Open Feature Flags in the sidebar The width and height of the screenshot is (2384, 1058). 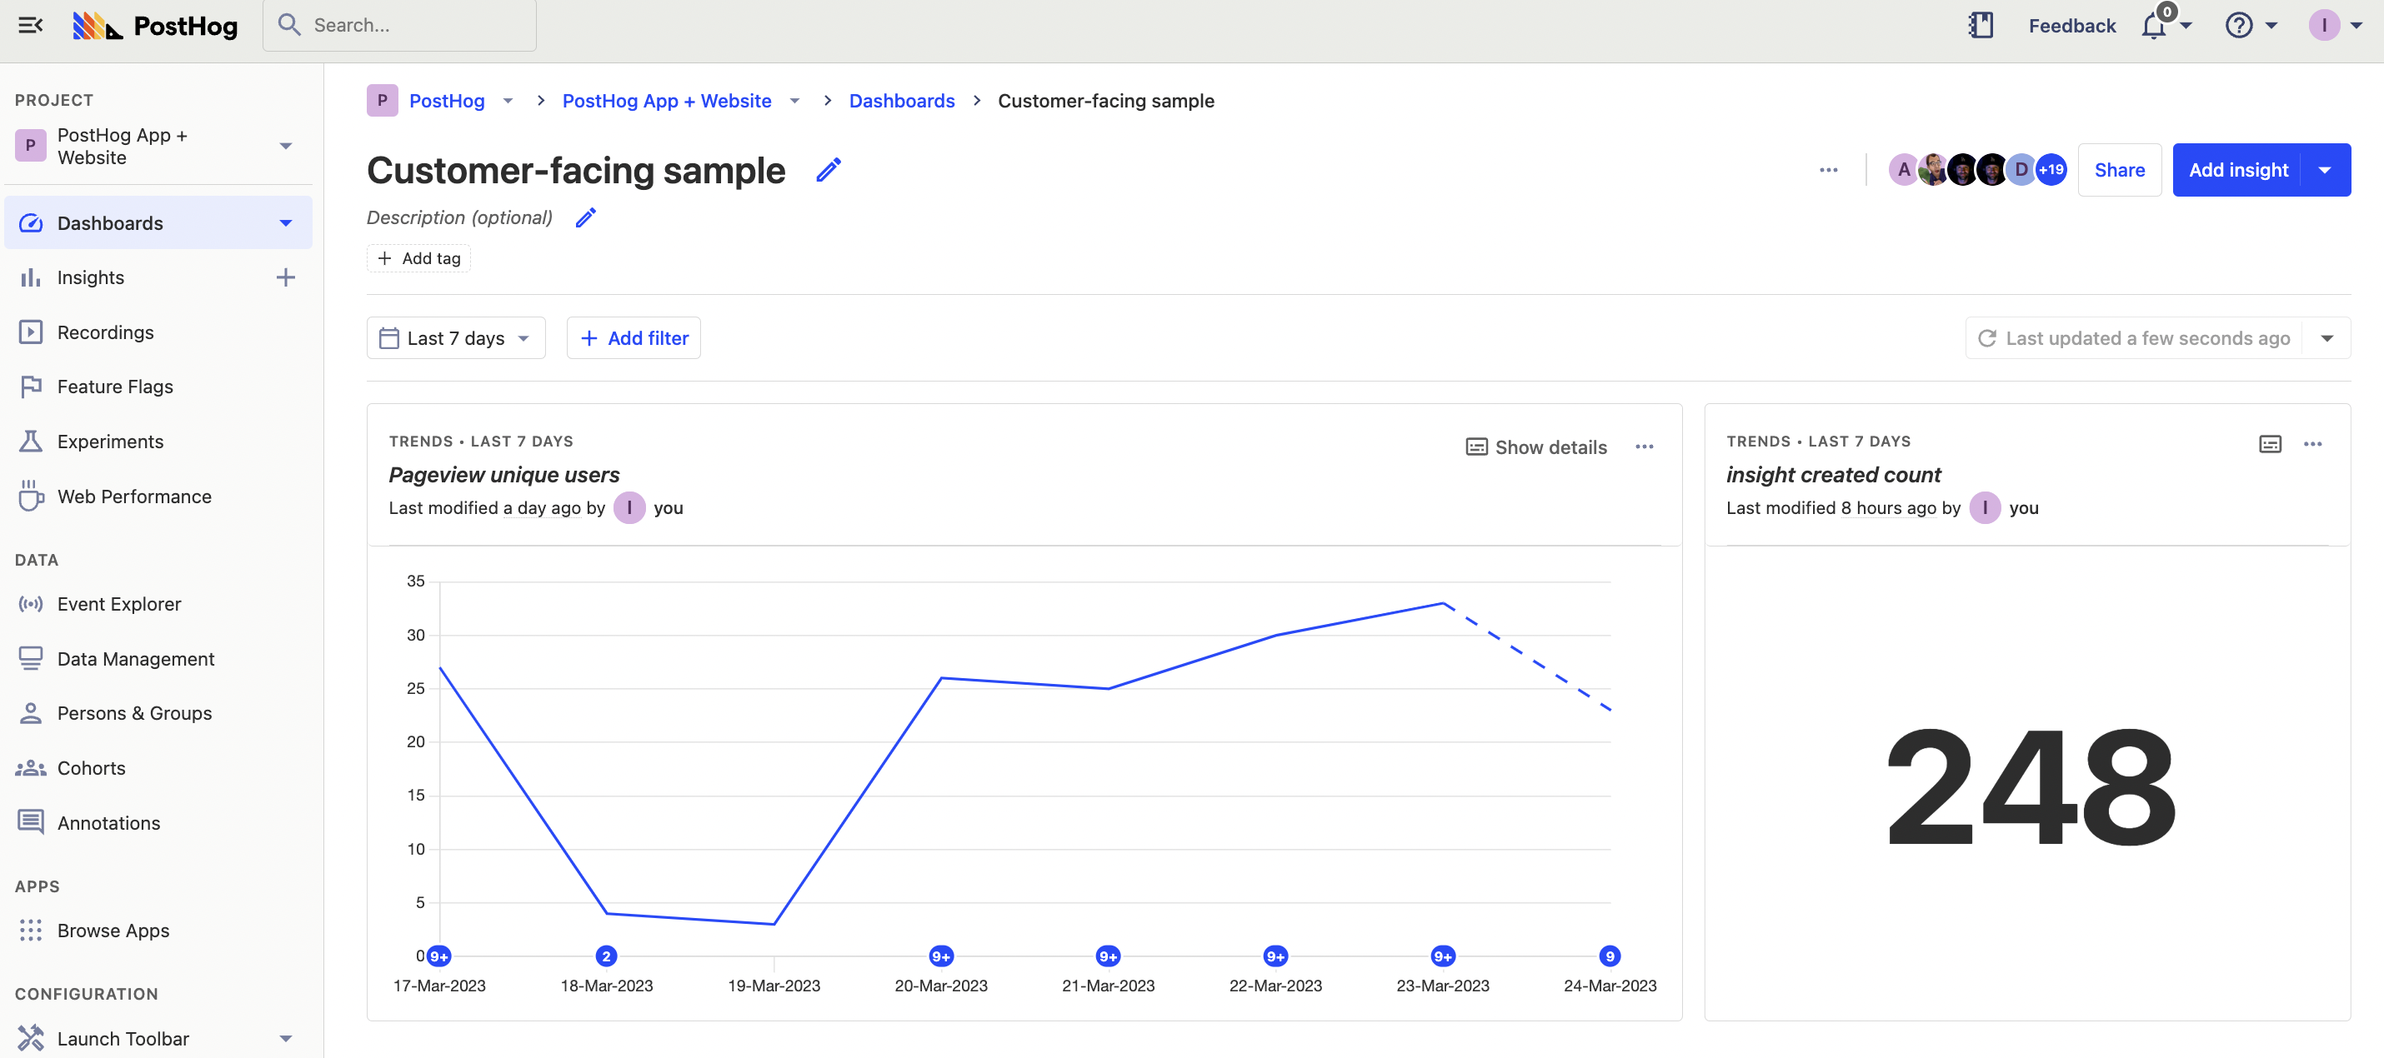click(x=115, y=387)
